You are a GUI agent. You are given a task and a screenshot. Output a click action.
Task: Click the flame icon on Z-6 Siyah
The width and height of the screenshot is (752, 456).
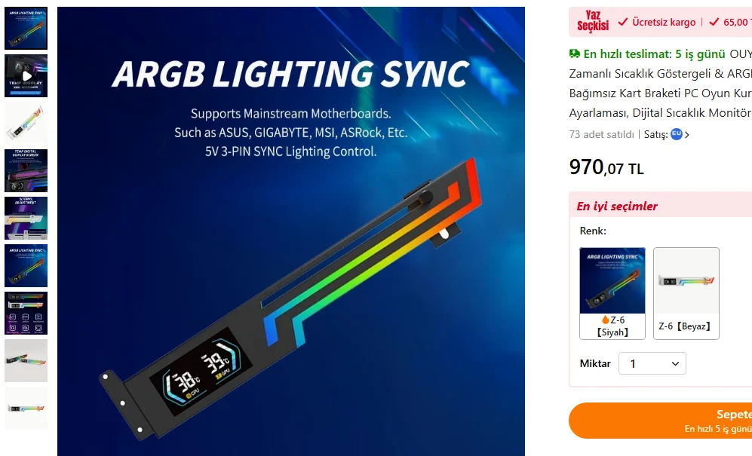tap(605, 320)
